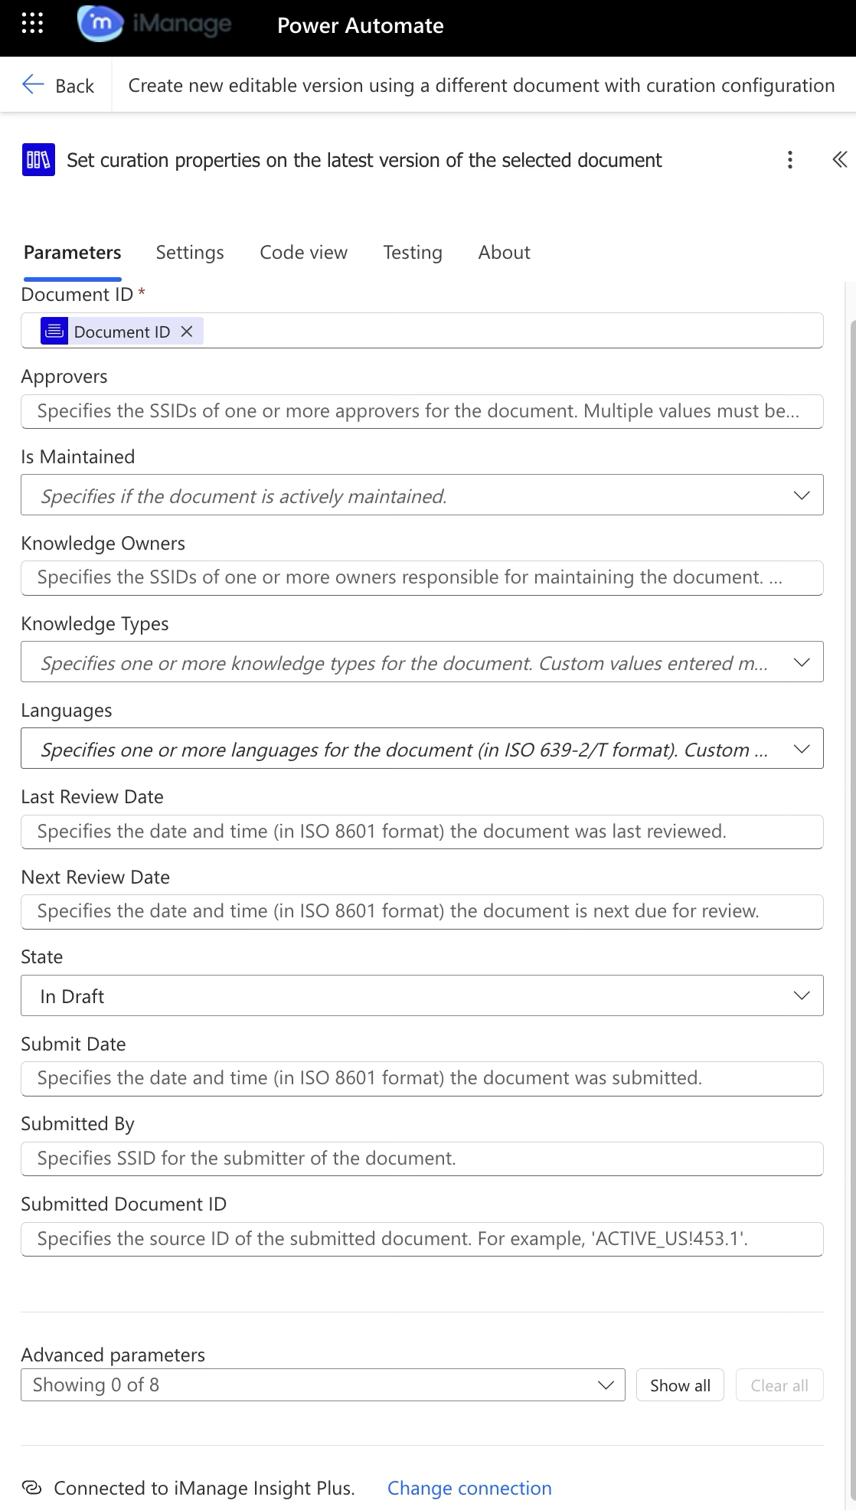Open the Knowledge Types dropdown
The width and height of the screenshot is (856, 1510).
tap(422, 662)
